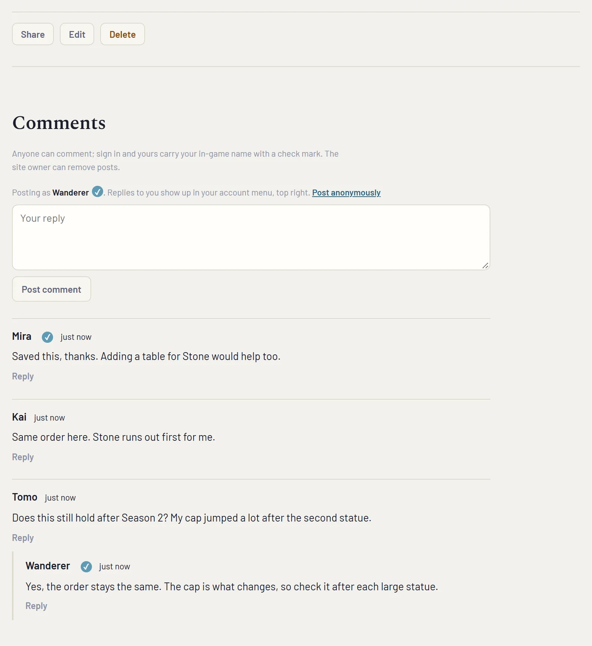Delete this post with the Delete button
The width and height of the screenshot is (592, 646).
[x=123, y=34]
